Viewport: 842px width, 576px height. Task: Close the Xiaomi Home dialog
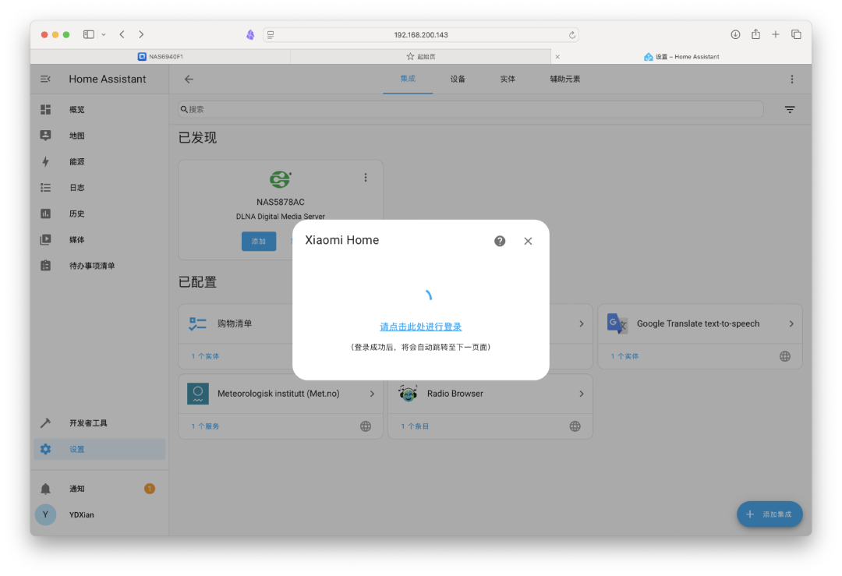[x=528, y=241]
